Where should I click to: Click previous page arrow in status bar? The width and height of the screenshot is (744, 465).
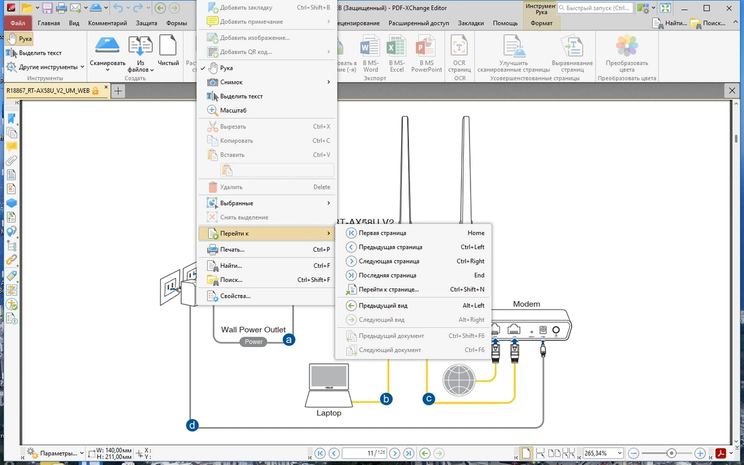pyautogui.click(x=334, y=453)
